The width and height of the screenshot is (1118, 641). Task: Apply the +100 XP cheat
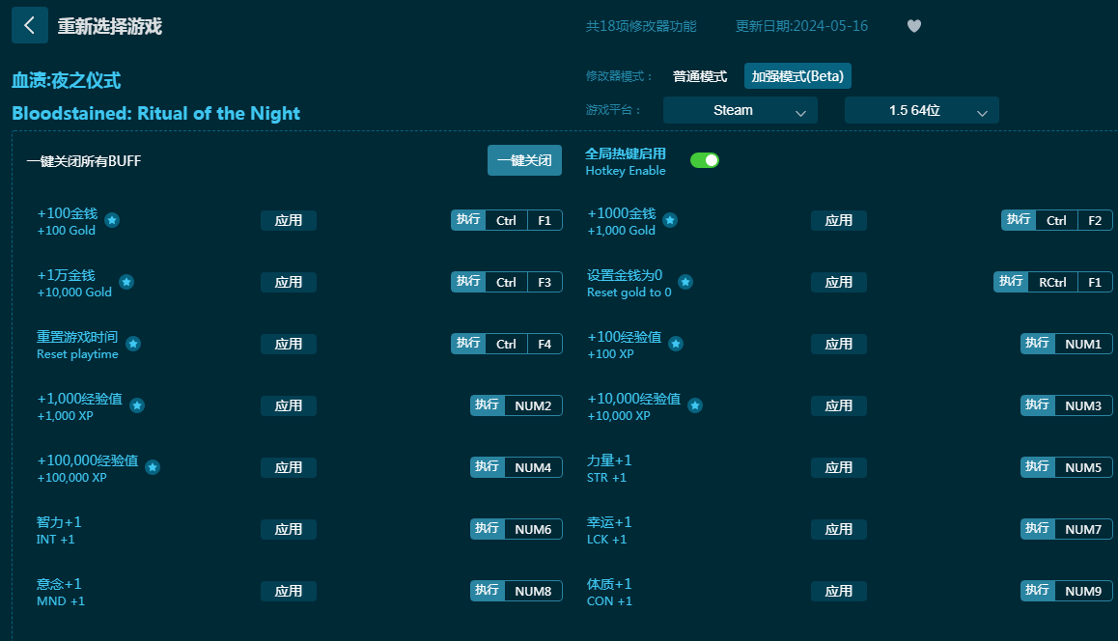coord(838,345)
